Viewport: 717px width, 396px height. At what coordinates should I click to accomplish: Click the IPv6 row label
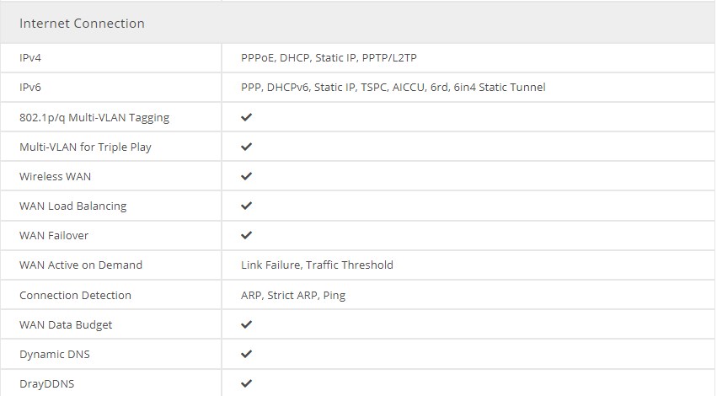point(30,88)
